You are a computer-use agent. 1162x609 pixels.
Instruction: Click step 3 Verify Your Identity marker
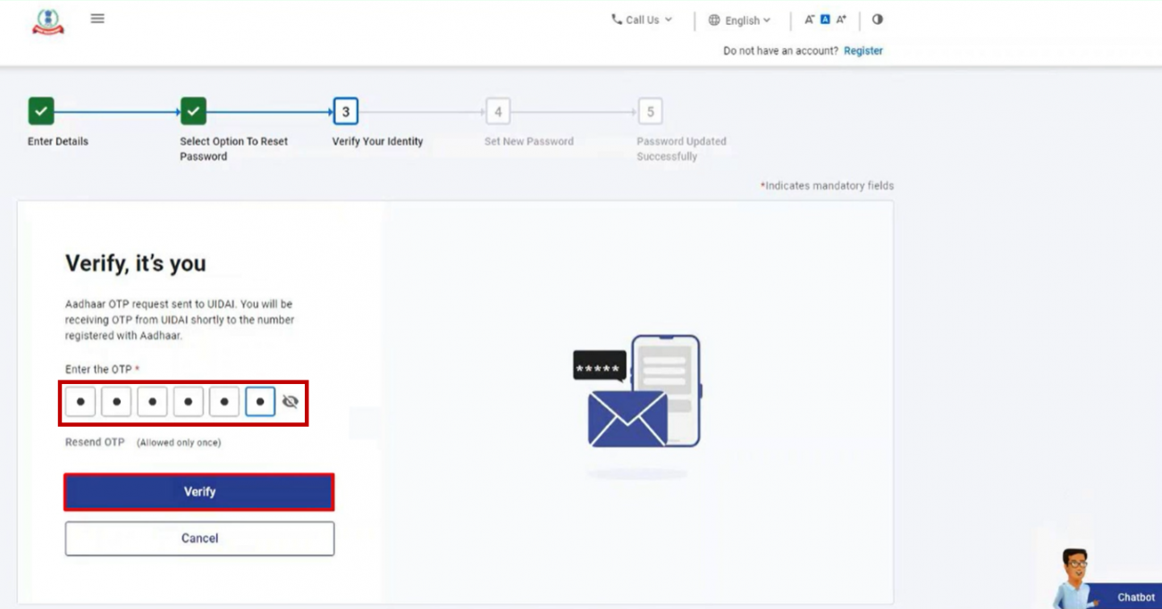344,110
